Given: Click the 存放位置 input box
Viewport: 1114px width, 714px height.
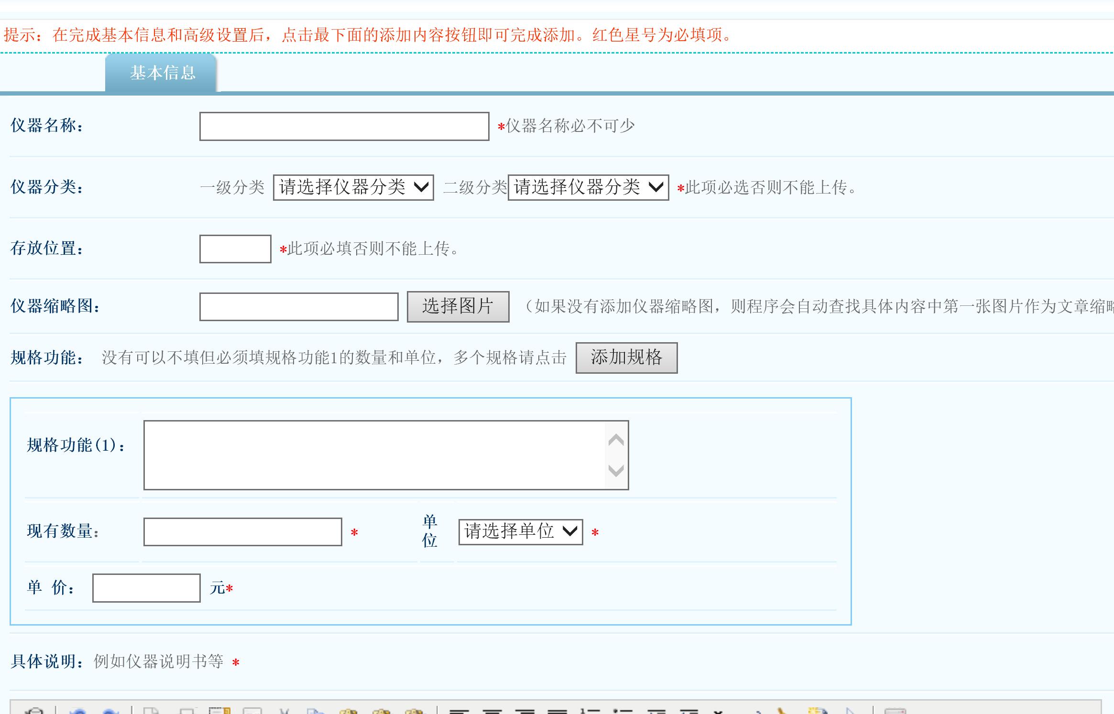Looking at the screenshot, I should [x=235, y=249].
